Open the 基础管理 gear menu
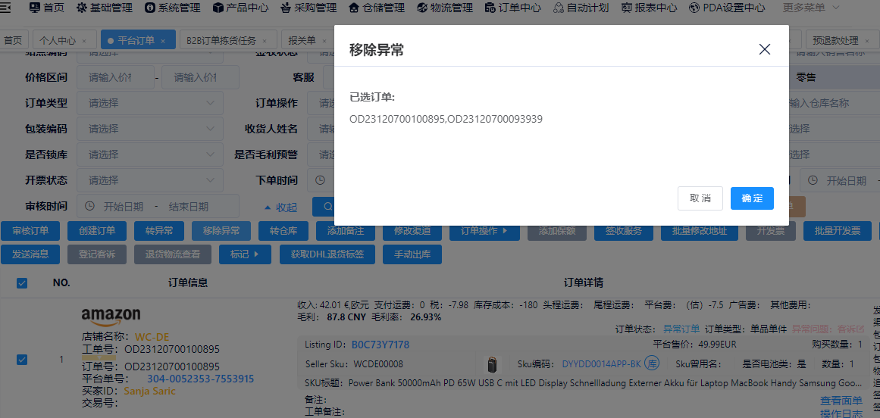 (105, 8)
